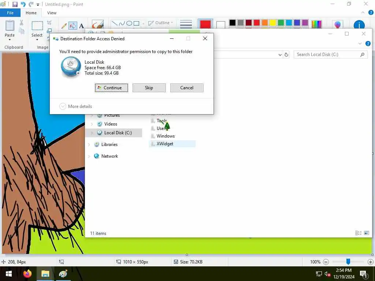Switch to the Home ribbon tab
Screen dimensions: 375x281
(31, 13)
